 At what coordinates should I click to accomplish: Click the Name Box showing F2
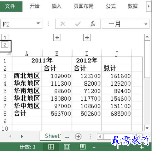[x=21, y=24]
